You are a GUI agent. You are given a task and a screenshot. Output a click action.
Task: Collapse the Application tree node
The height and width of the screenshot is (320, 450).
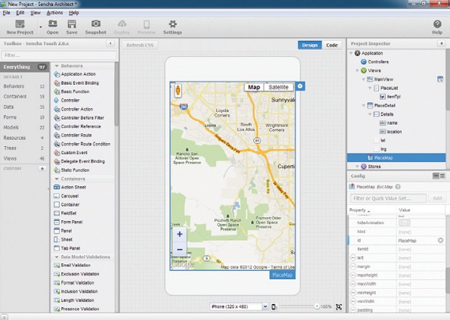(x=351, y=53)
